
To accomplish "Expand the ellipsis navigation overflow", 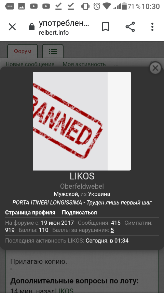I will (116, 65).
